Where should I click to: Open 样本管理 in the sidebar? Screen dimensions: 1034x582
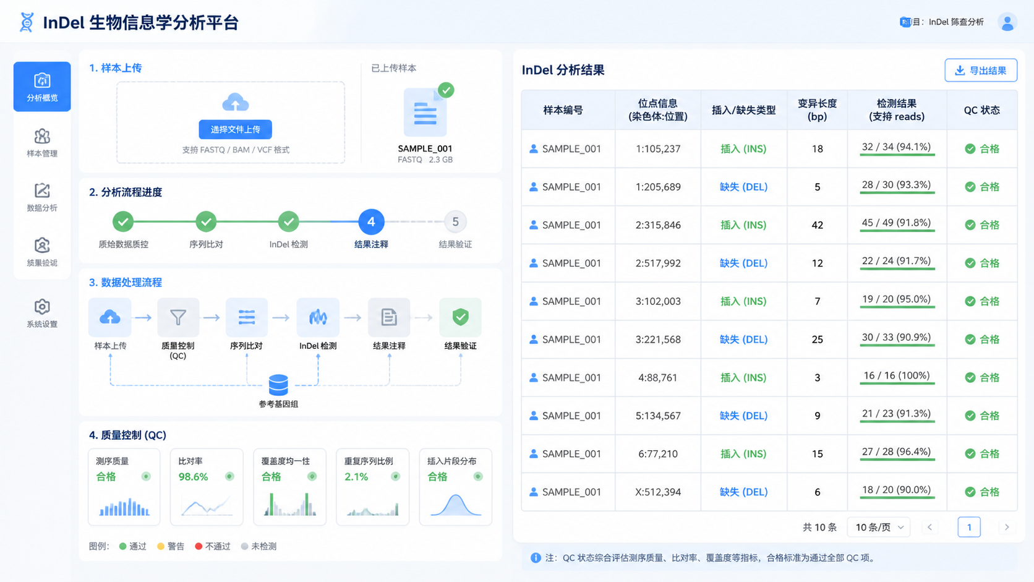42,142
